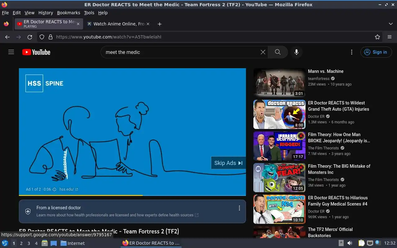Open the Help menu
The image size is (397, 248).
pyautogui.click(x=103, y=13)
